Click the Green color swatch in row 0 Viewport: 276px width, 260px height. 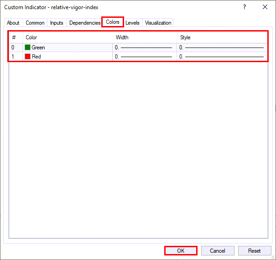[28, 48]
